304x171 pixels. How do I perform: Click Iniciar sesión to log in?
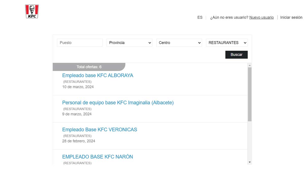291,17
